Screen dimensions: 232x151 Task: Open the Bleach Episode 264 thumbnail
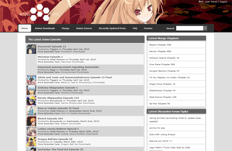pyautogui.click(x=31, y=121)
